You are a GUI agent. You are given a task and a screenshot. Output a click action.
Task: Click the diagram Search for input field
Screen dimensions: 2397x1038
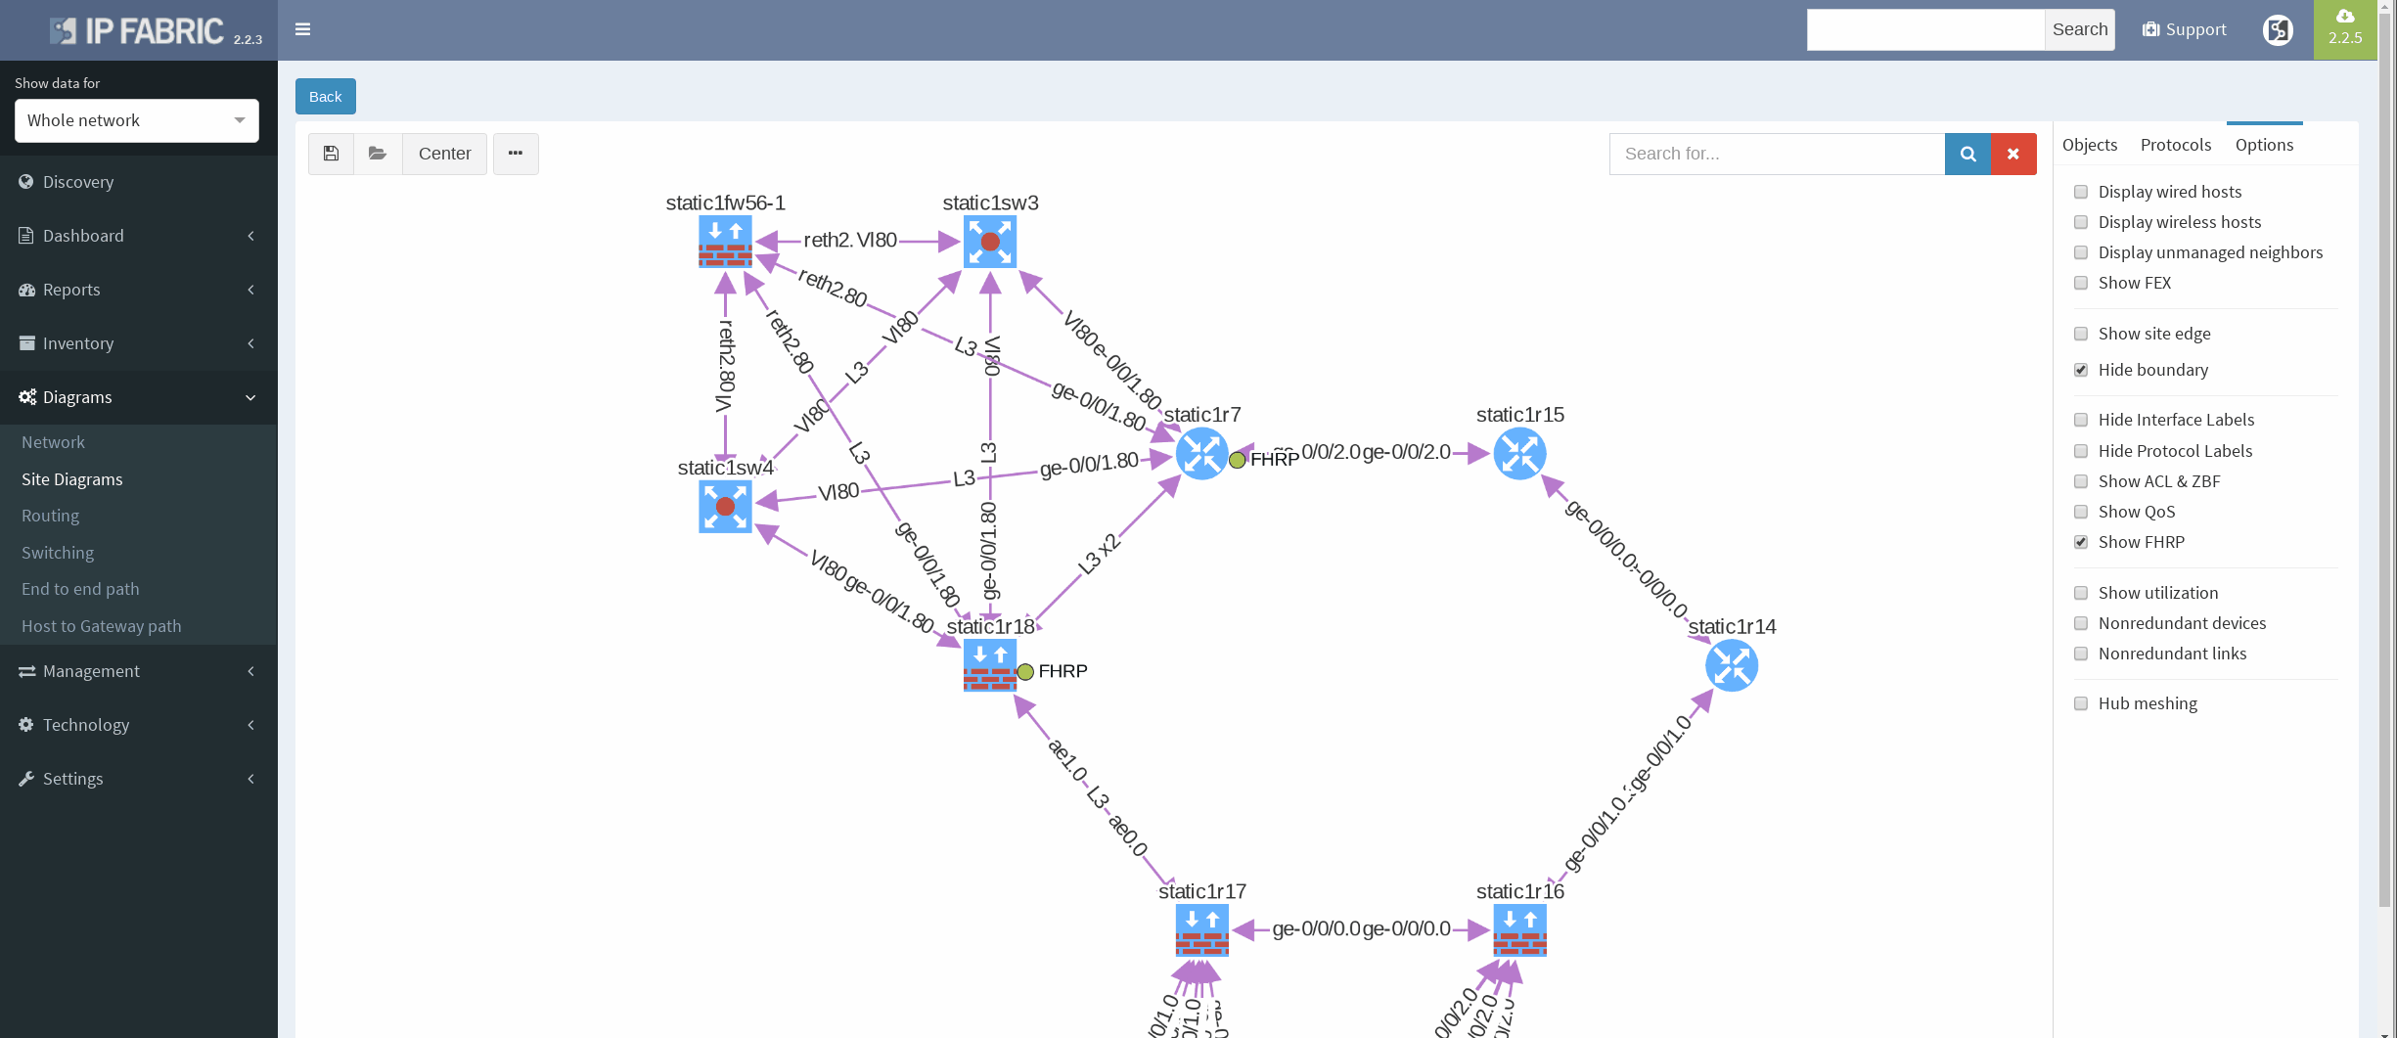(1777, 154)
